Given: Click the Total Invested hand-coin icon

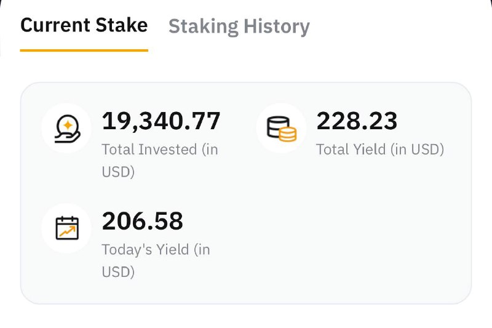Looking at the screenshot, I should tap(66, 128).
